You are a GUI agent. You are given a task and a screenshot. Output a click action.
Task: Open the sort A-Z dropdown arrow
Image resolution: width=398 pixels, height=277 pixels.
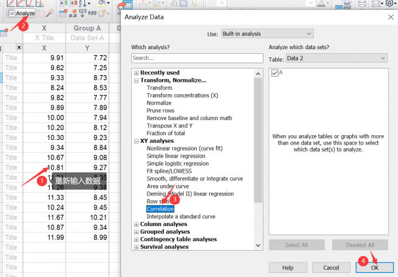pyautogui.click(x=89, y=4)
